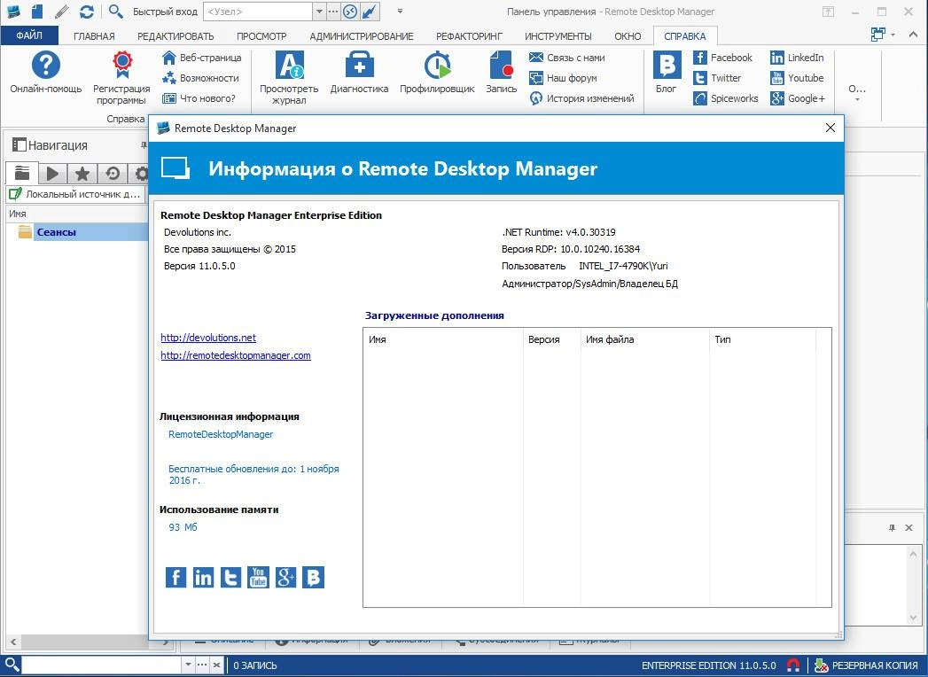Screen dimensions: 928x677
Task: Click Связь с нами ribbon item
Action: click(x=567, y=58)
